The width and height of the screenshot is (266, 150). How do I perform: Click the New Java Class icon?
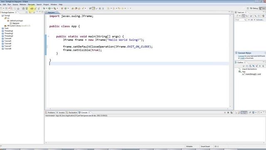65,8
